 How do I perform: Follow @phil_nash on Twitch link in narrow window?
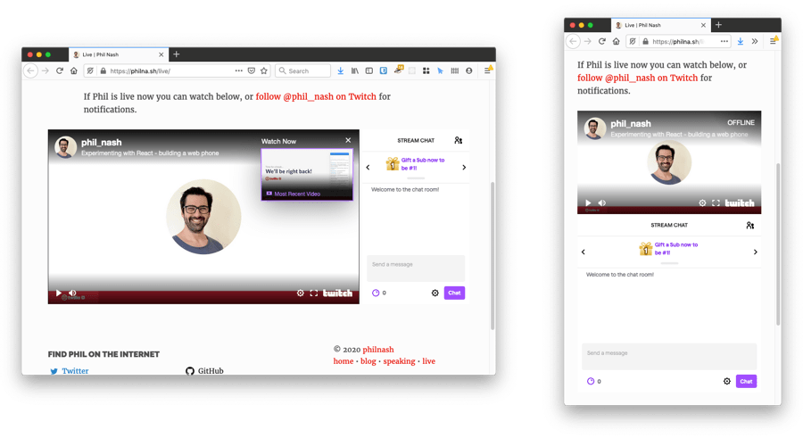[638, 78]
